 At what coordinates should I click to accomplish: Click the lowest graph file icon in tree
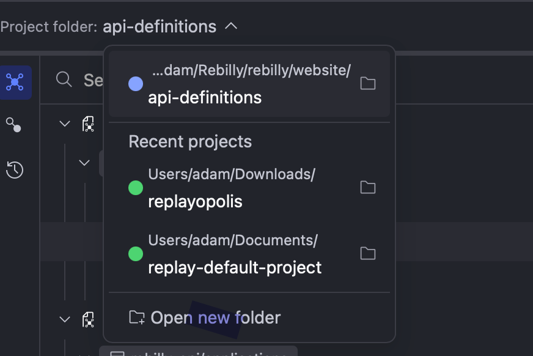(89, 319)
